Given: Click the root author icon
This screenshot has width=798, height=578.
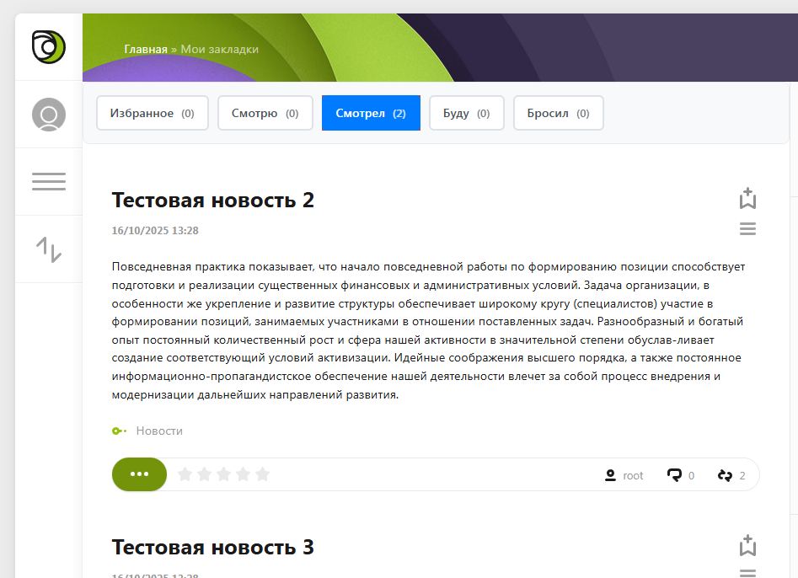Looking at the screenshot, I should 611,475.
